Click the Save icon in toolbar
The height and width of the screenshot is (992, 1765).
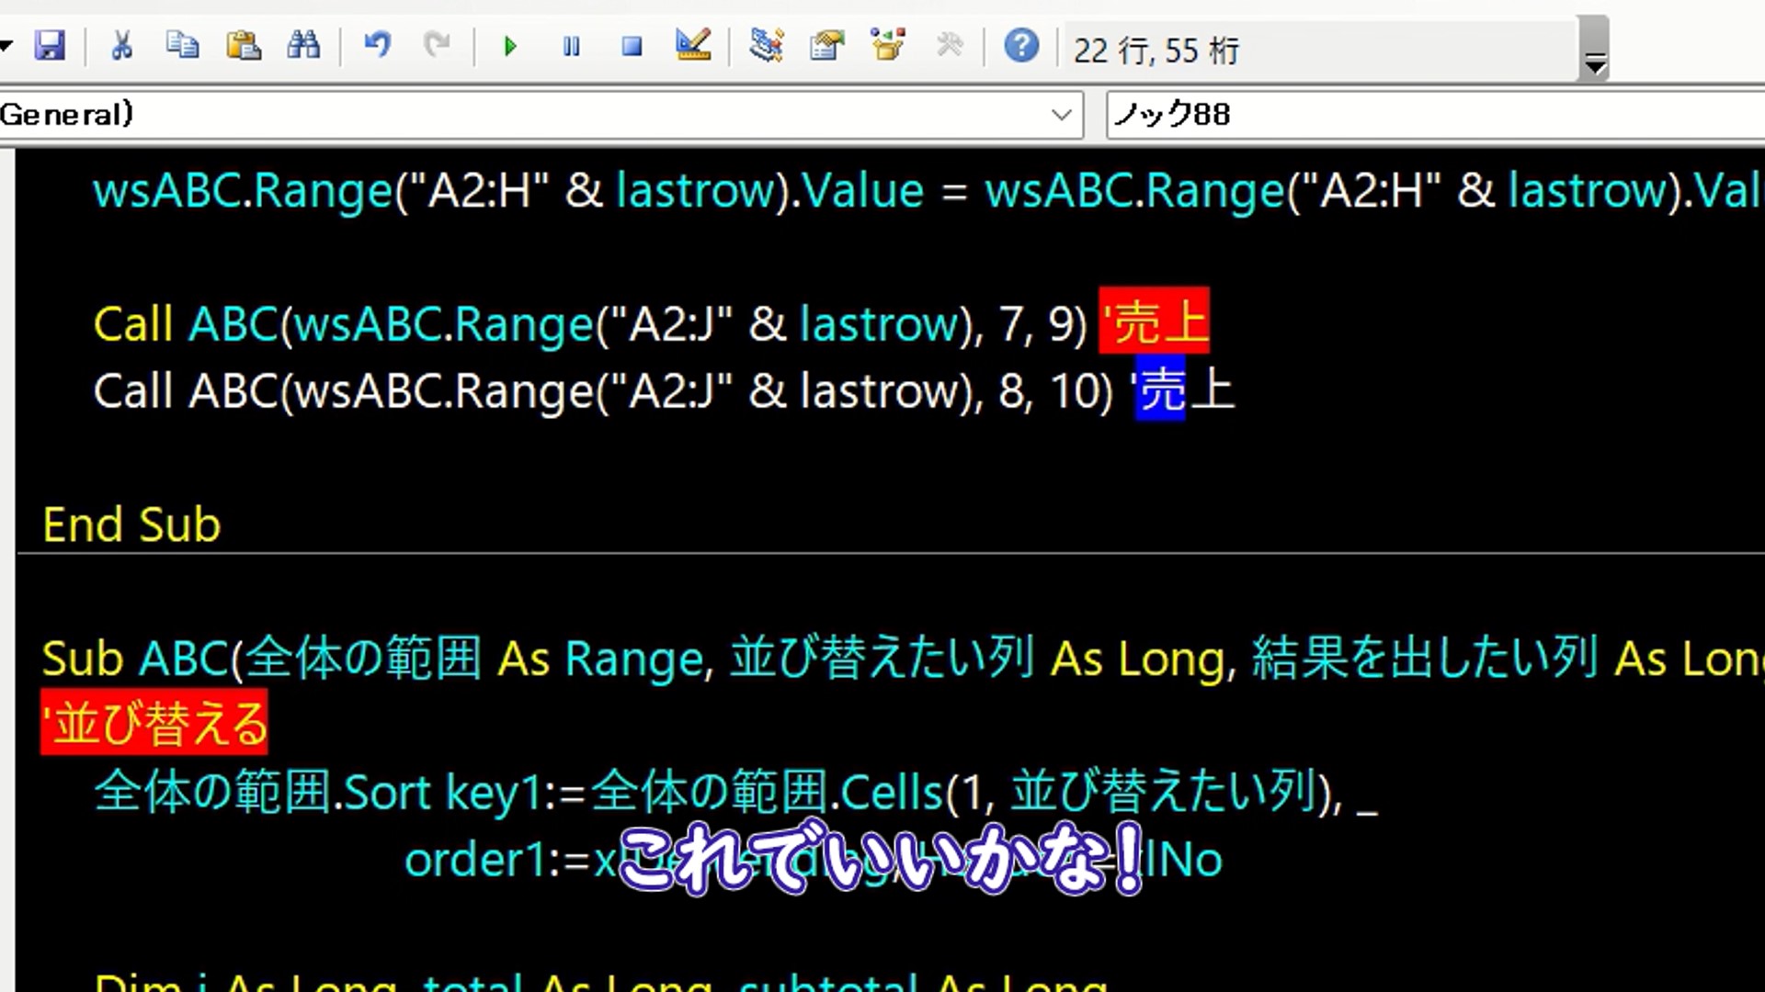pos(50,45)
